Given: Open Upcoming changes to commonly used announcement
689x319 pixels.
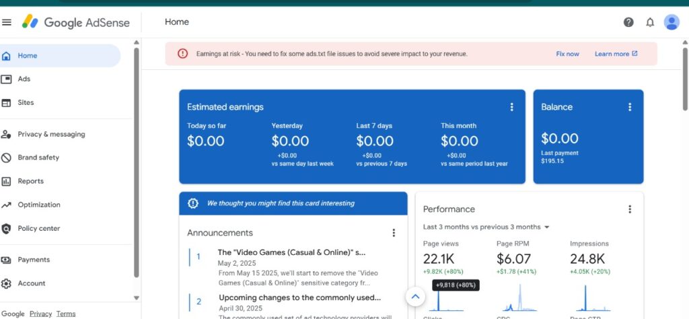Looking at the screenshot, I should [x=299, y=297].
